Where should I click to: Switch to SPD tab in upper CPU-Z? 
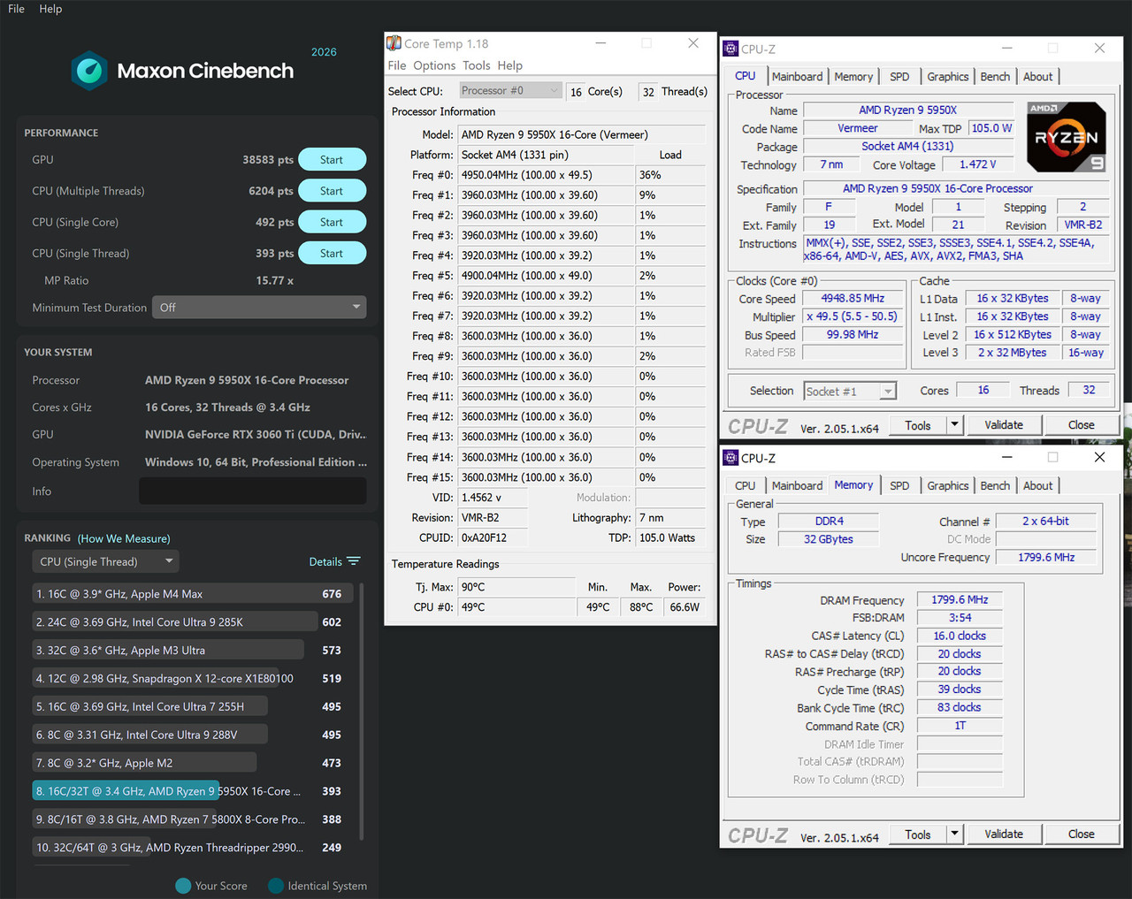click(x=899, y=77)
